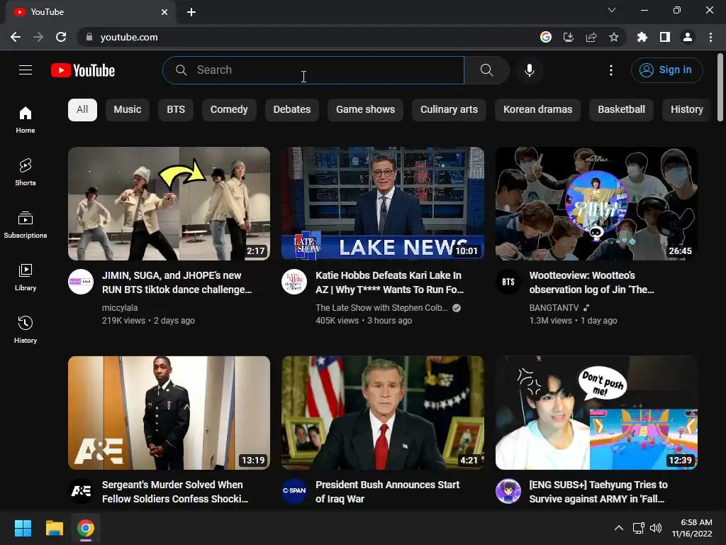Open the Lake News Late Show thumbnail
This screenshot has width=726, height=545.
point(383,204)
